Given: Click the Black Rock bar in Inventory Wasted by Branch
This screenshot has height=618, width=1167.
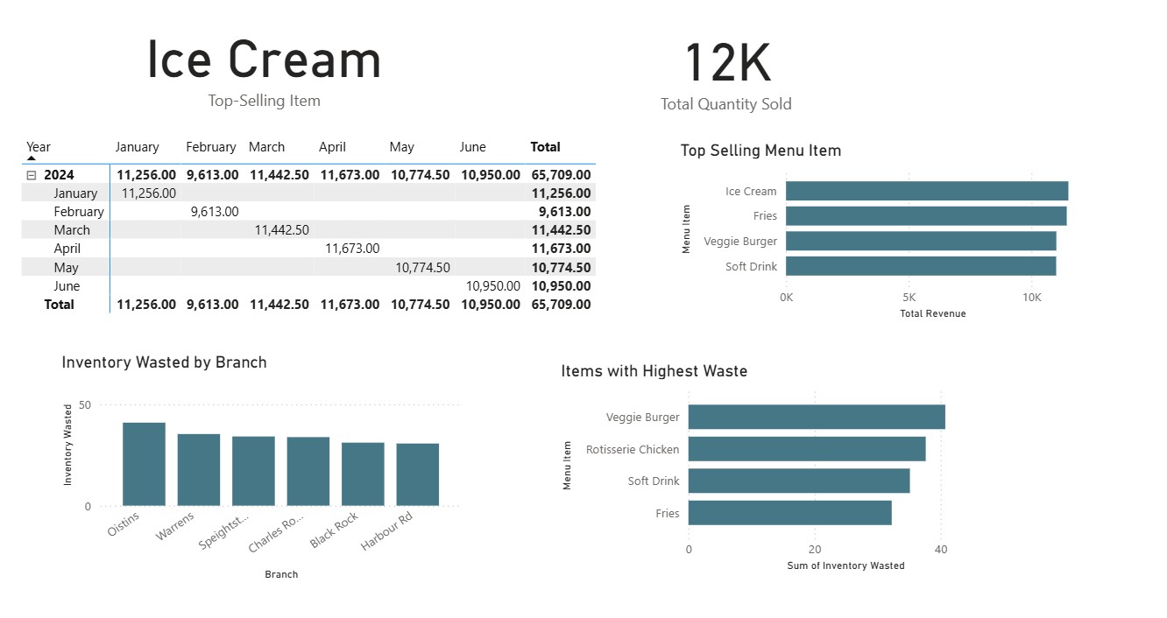Looking at the screenshot, I should point(363,473).
